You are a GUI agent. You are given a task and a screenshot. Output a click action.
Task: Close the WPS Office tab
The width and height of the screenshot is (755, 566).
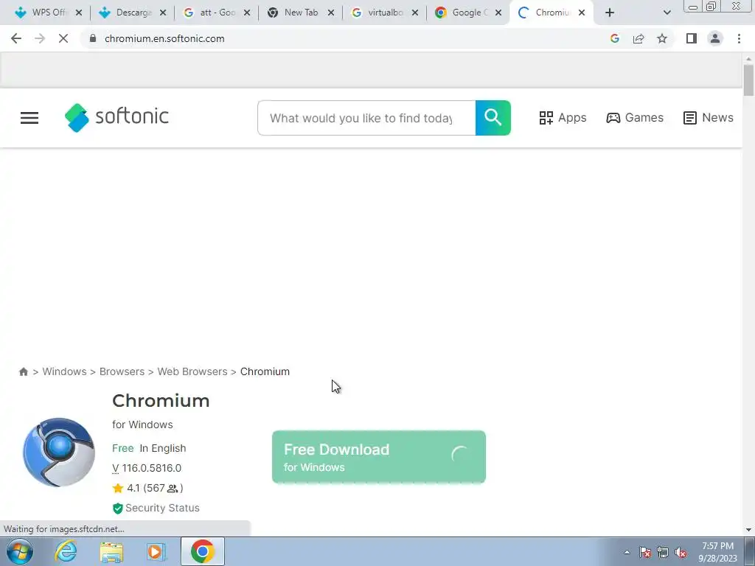79,13
